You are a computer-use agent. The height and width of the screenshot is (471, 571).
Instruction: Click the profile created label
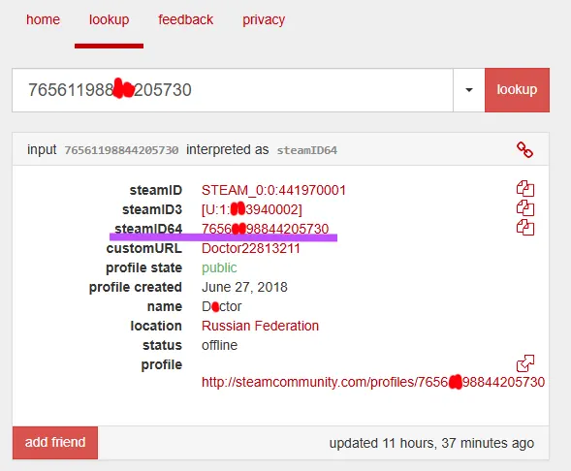[135, 287]
